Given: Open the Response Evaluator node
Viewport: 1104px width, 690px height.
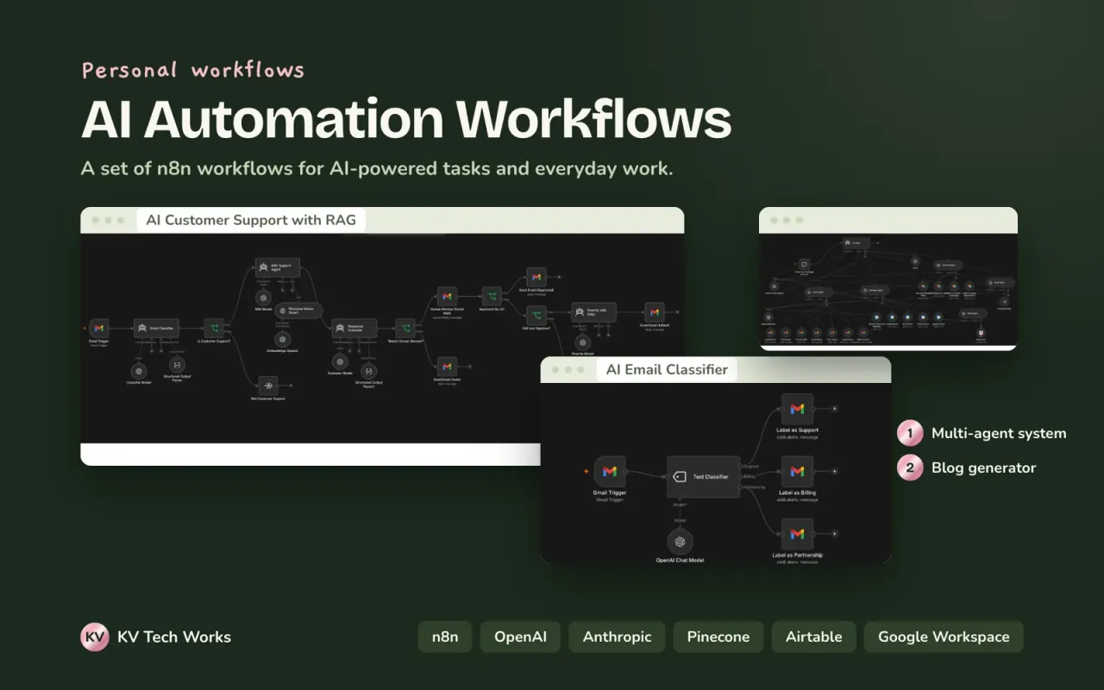Looking at the screenshot, I should pyautogui.click(x=354, y=329).
